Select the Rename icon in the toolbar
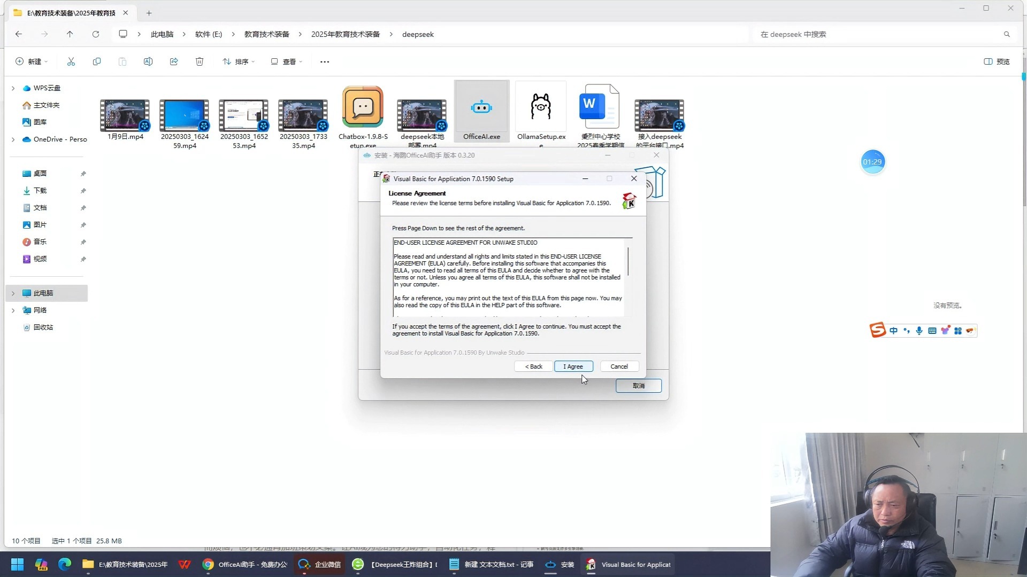1027x577 pixels. [148, 61]
